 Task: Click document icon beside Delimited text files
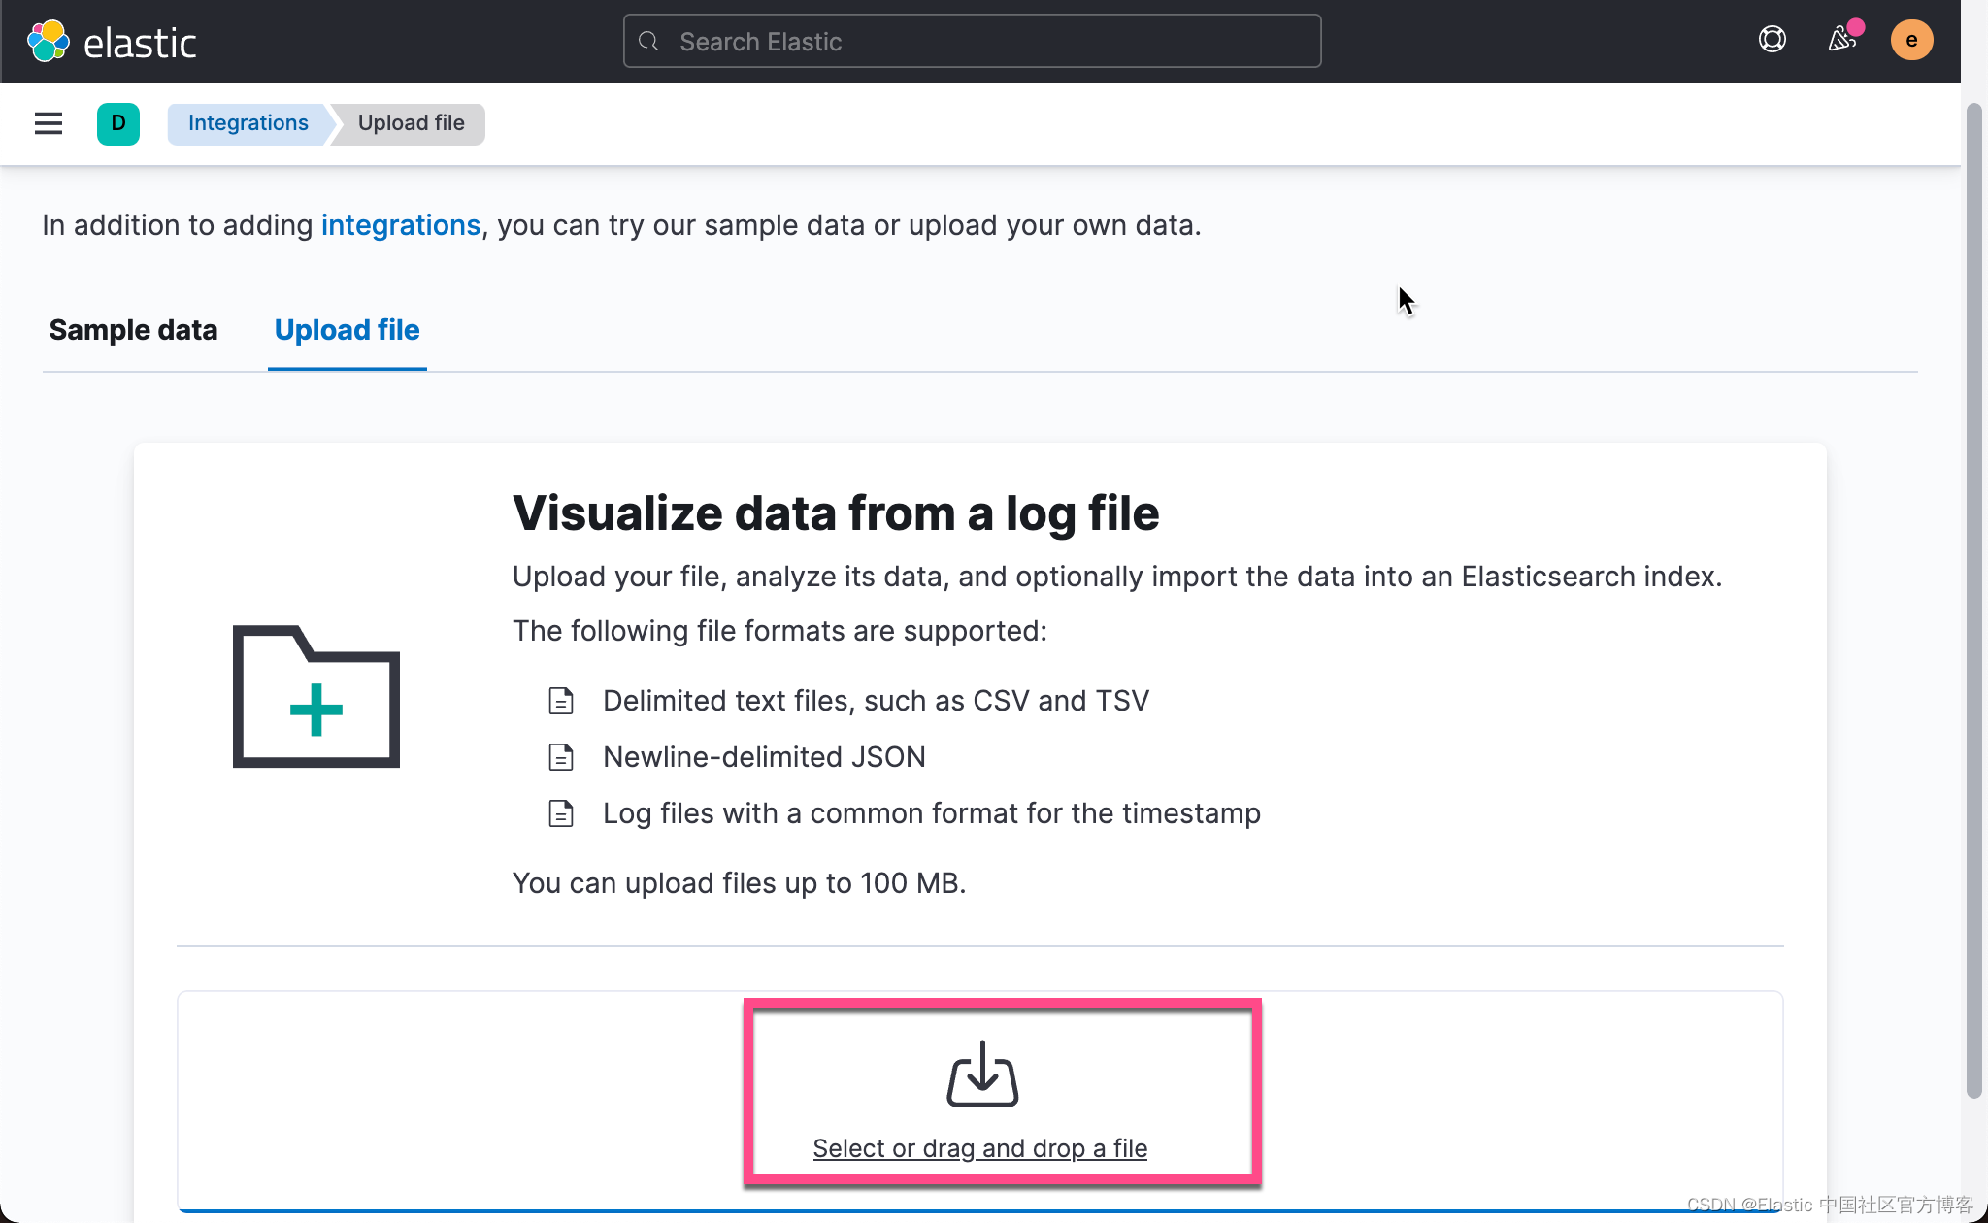561,701
